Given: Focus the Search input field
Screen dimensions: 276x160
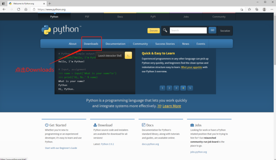Looking at the screenshot, I should [x=188, y=30].
